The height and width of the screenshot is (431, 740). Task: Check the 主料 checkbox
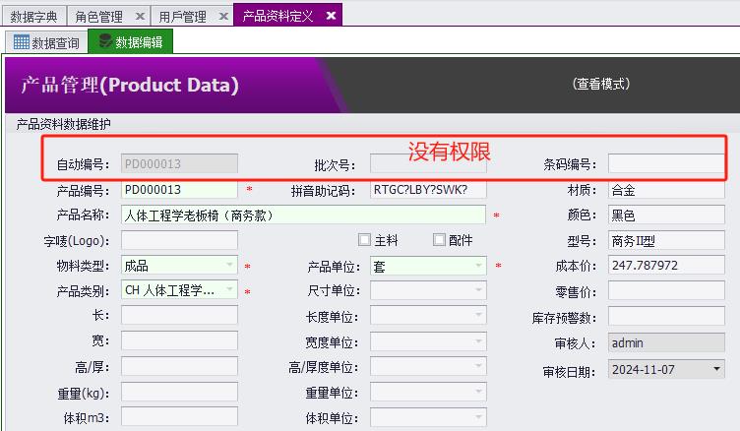(x=364, y=240)
